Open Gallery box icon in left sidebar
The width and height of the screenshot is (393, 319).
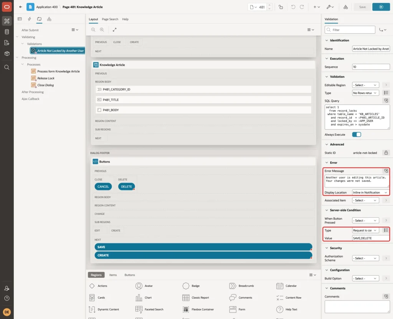[7, 54]
